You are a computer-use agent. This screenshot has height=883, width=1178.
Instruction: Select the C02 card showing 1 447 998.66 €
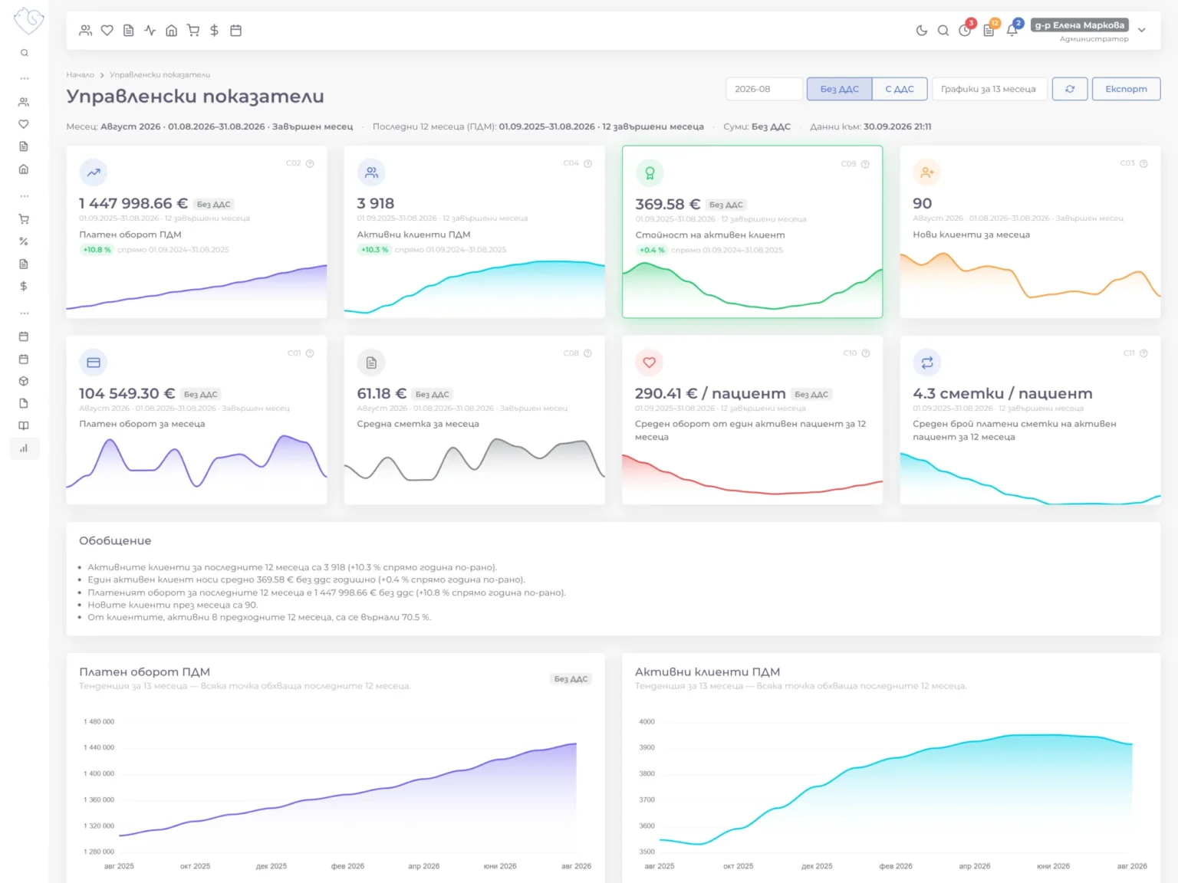196,231
